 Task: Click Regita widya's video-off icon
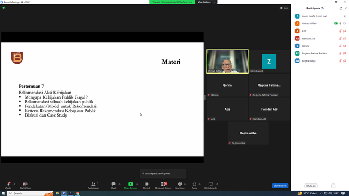pyautogui.click(x=345, y=60)
